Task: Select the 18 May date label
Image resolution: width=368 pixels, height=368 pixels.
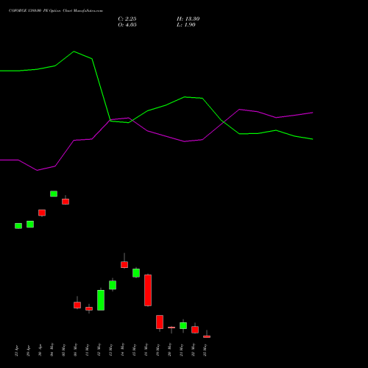Action: point(146,350)
